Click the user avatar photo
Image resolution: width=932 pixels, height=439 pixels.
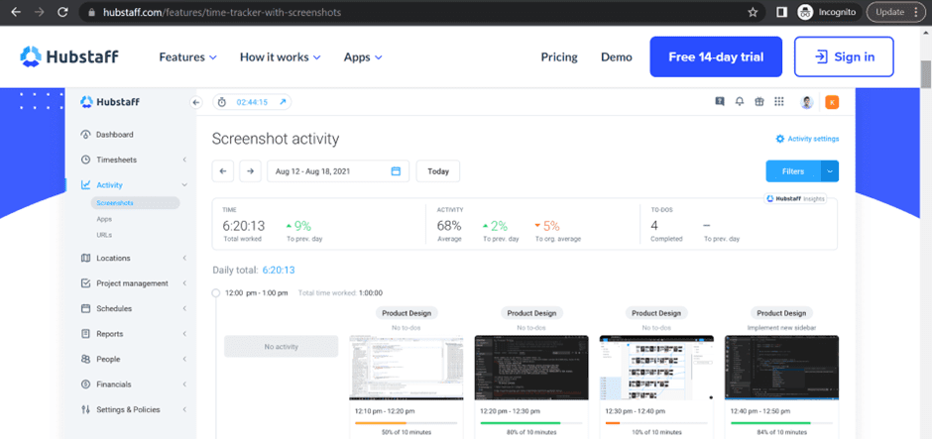click(807, 102)
